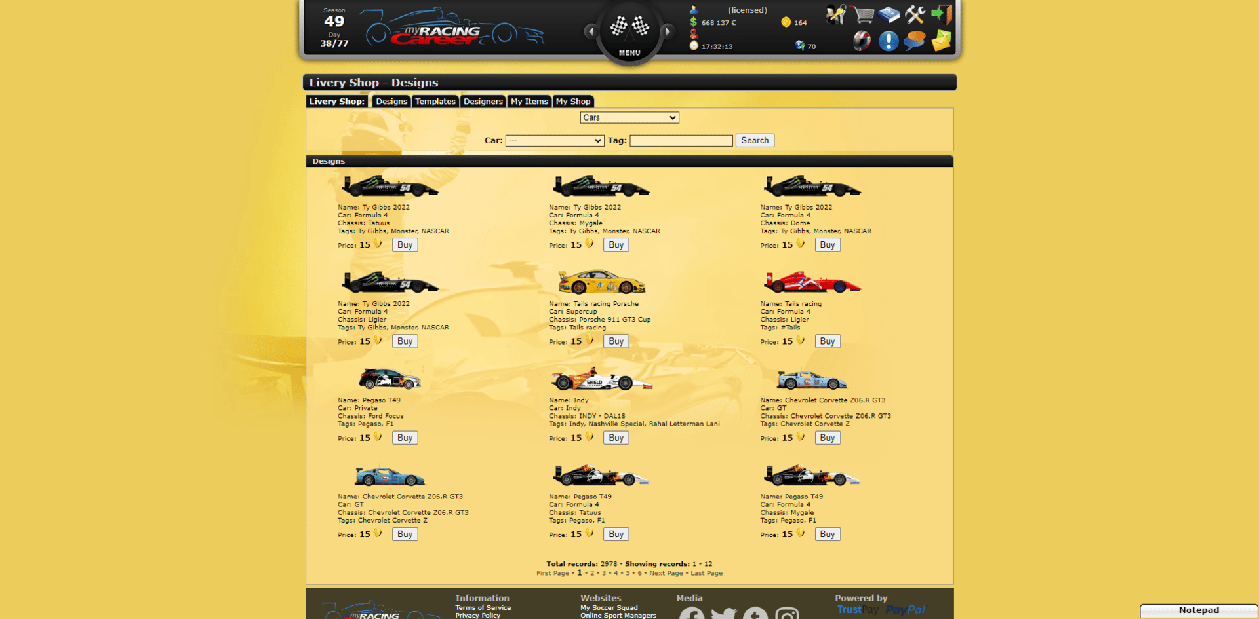1259x619 pixels.
Task: Log out using the door icon
Action: pyautogui.click(x=942, y=14)
